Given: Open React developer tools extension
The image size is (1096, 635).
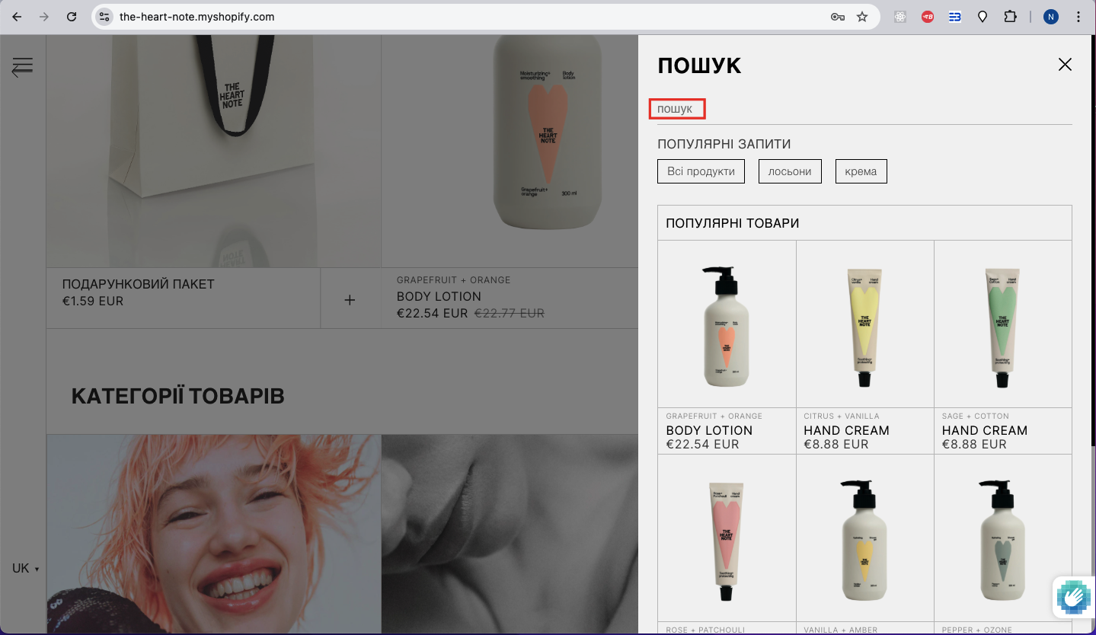Looking at the screenshot, I should click(900, 17).
